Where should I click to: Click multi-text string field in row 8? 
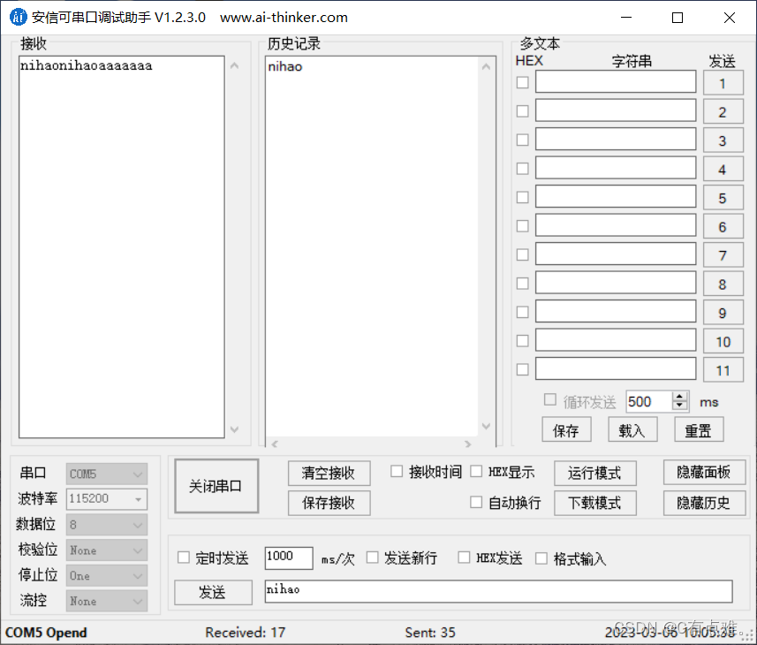click(616, 283)
